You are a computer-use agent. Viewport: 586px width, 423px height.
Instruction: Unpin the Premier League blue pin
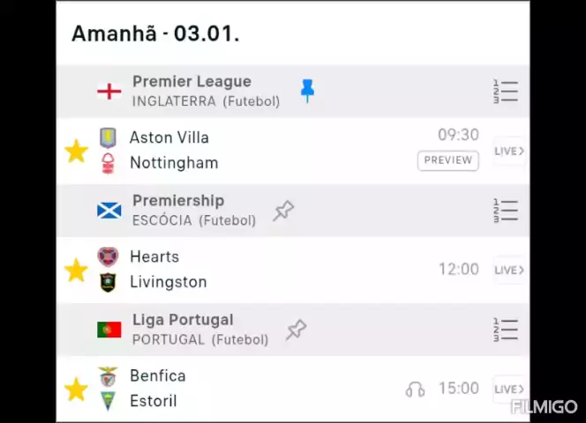point(307,90)
